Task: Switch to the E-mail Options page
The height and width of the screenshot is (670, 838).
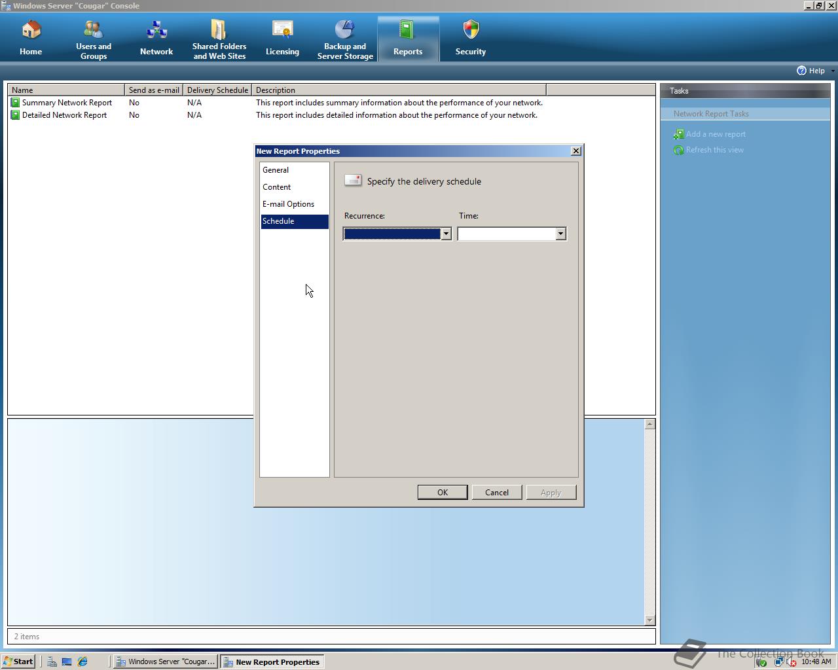Action: [295, 204]
